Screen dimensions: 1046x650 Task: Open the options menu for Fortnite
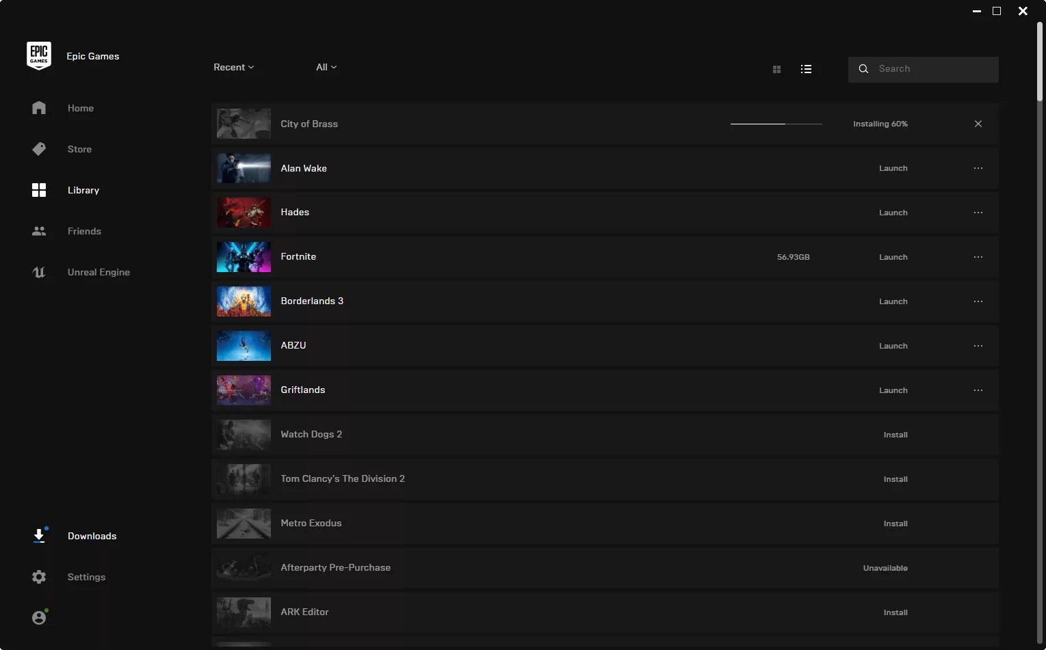click(x=978, y=257)
